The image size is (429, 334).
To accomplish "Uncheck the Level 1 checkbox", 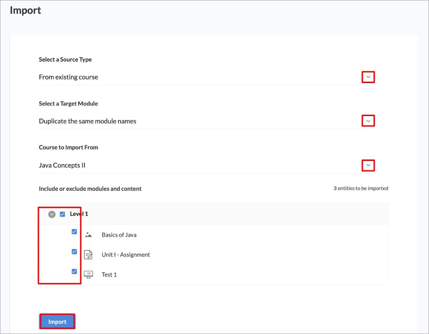I will pyautogui.click(x=63, y=214).
